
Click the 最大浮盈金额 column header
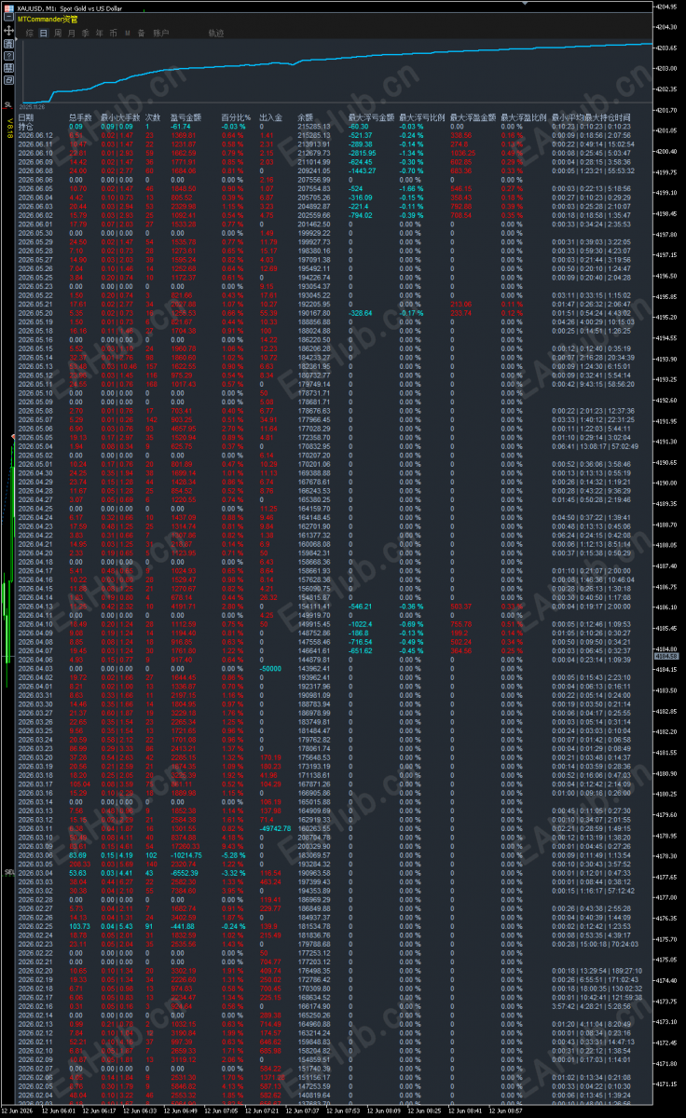pos(473,117)
